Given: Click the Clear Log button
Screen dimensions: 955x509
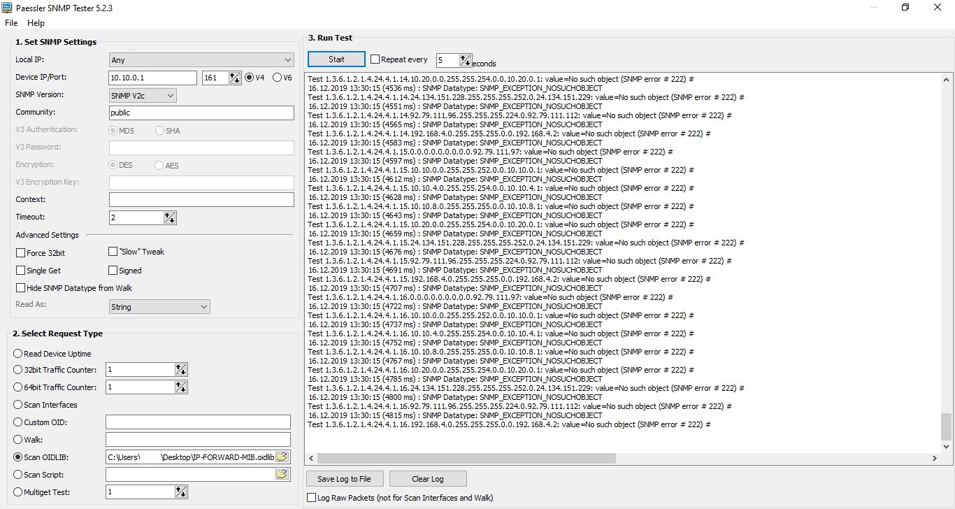Looking at the screenshot, I should coord(428,479).
